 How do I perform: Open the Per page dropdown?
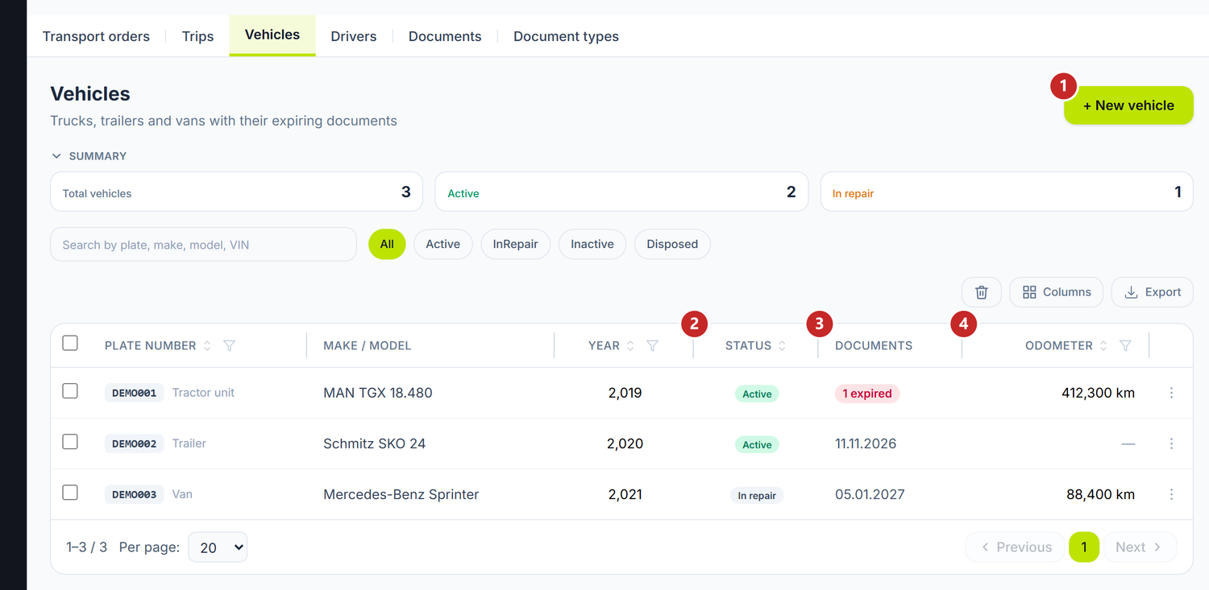coord(218,547)
